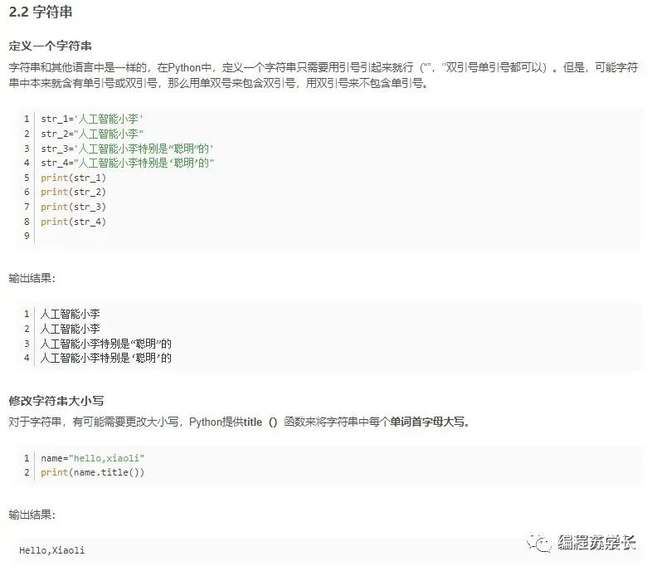Click the sentence start "对于字符串，有可能需要更改大小写"

pyautogui.click(x=94, y=422)
